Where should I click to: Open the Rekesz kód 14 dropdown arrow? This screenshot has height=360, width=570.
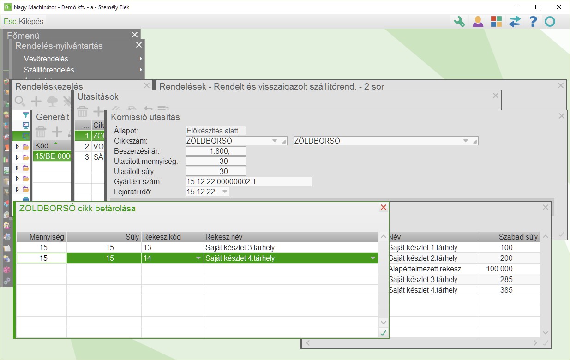point(198,258)
